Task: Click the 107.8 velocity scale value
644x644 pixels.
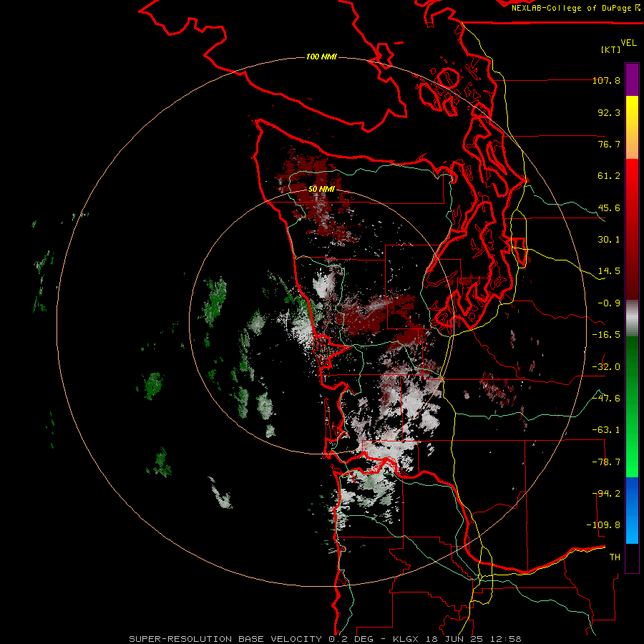Action: click(x=606, y=80)
